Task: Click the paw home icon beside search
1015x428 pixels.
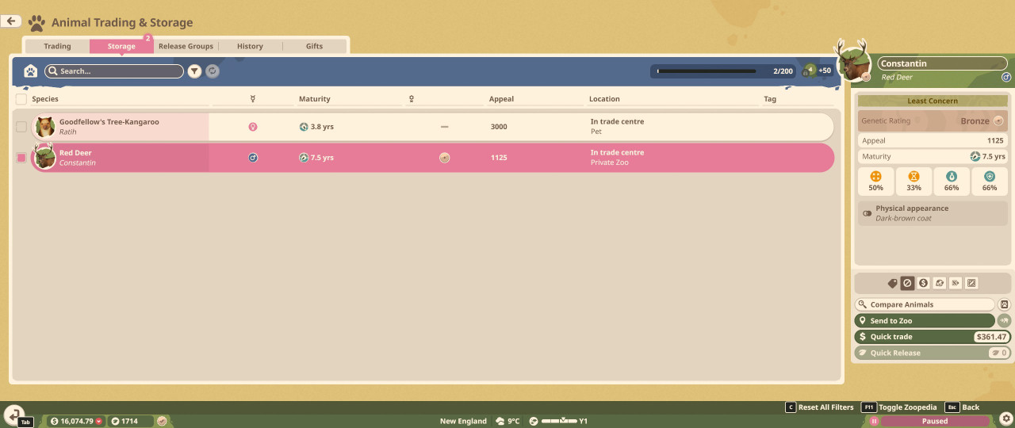Action: pos(30,71)
